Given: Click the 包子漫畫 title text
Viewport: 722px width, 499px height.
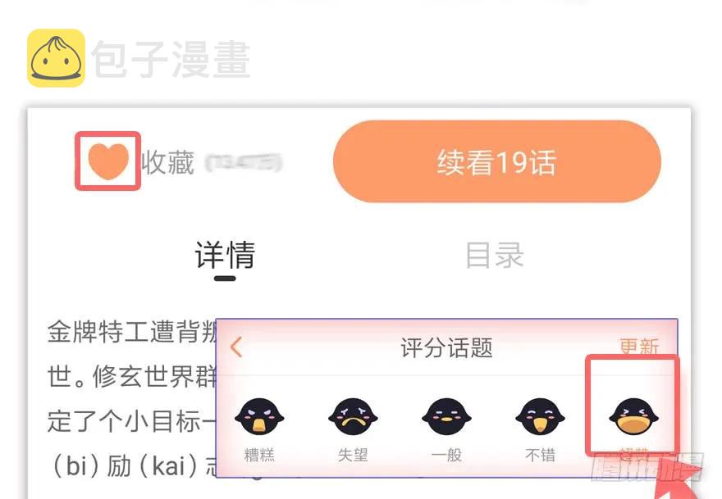Looking at the screenshot, I should pyautogui.click(x=171, y=59).
